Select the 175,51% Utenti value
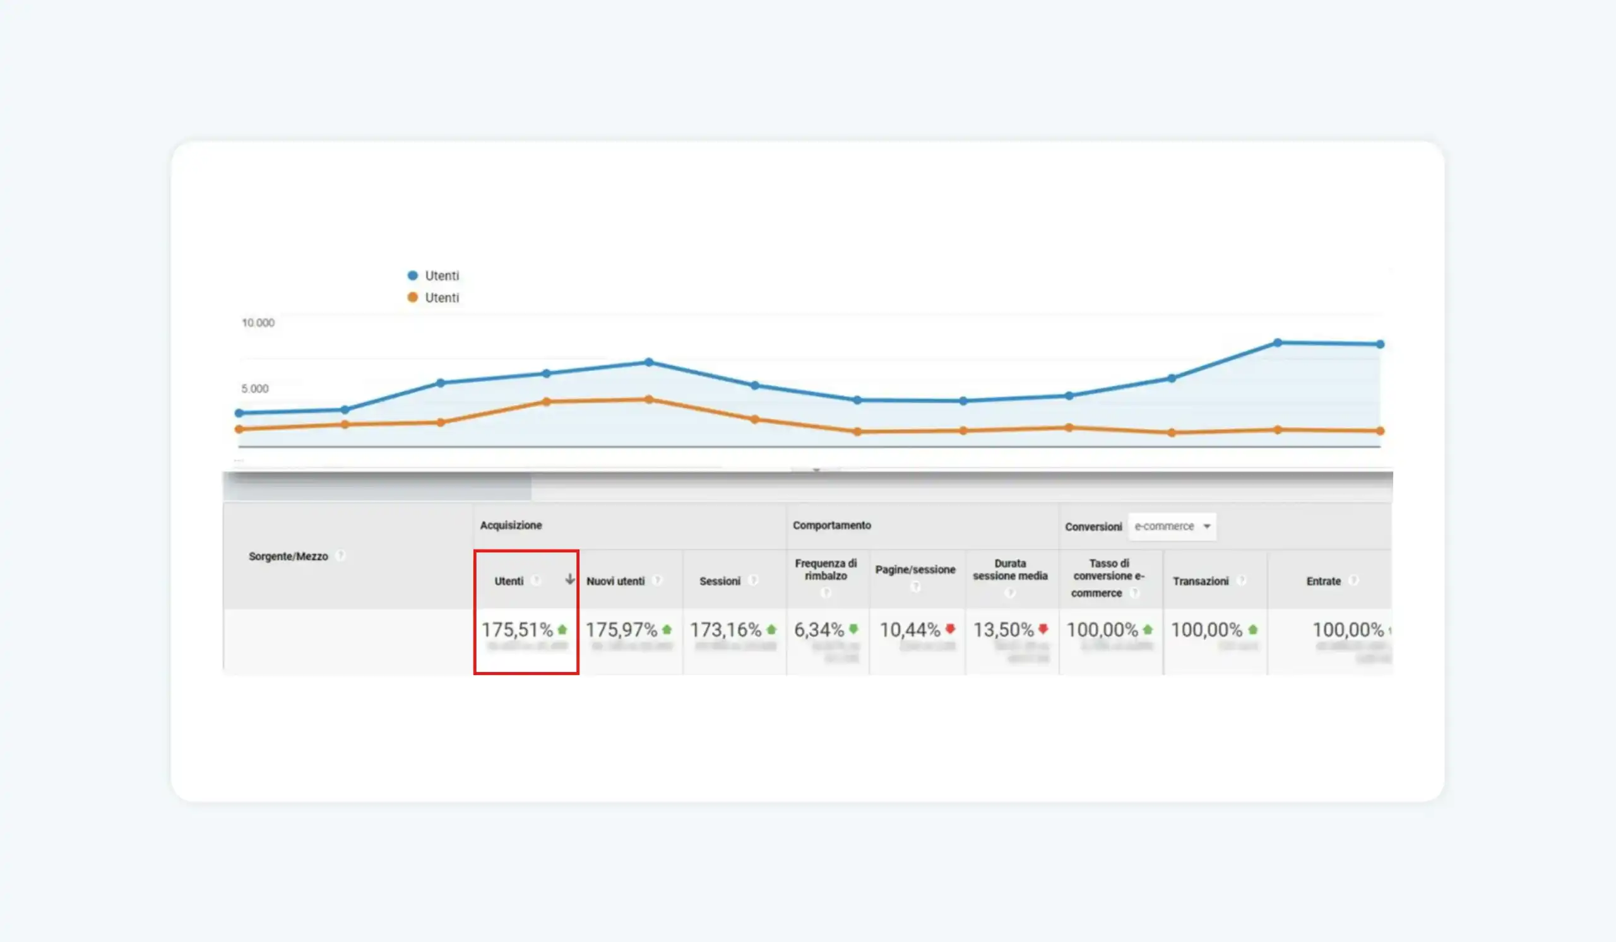 (517, 630)
